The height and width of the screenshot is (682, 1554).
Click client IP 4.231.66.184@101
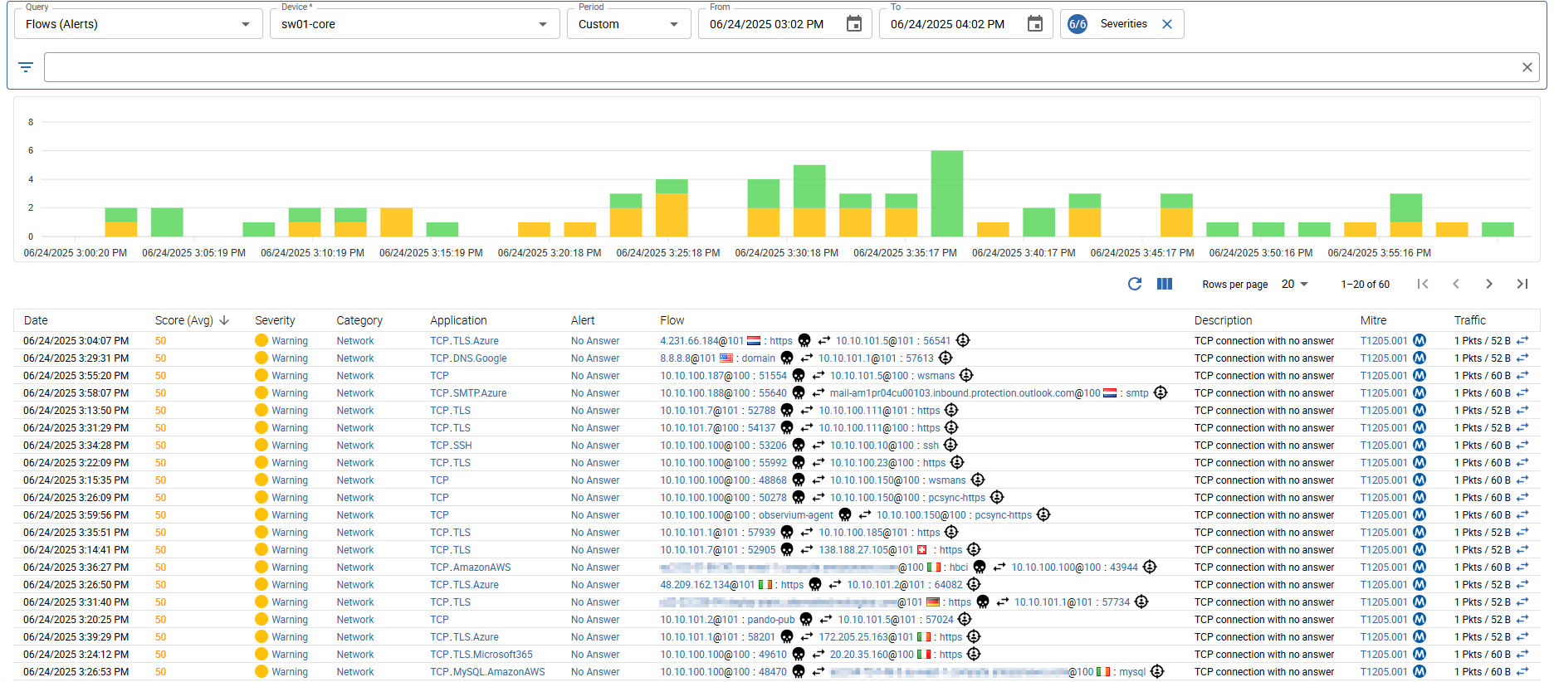701,341
